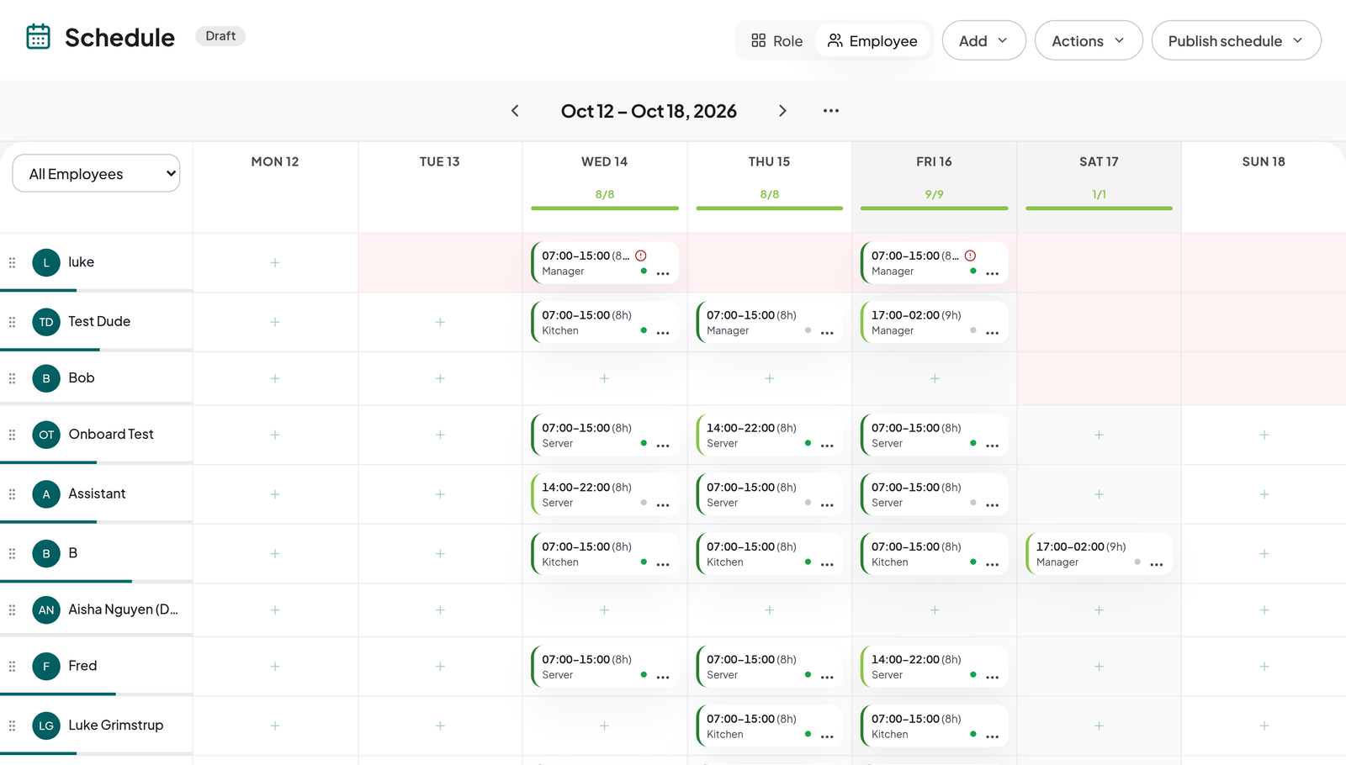Viewport: 1346px width, 765px height.
Task: Click the AN avatar for Aisha Nguyen
Action: pyautogui.click(x=46, y=609)
